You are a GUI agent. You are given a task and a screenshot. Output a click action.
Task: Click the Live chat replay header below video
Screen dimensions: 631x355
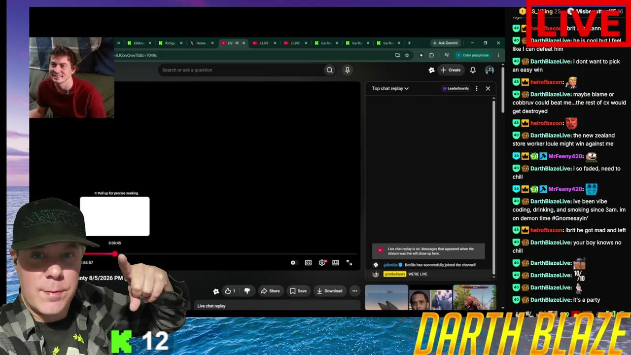[211, 306]
